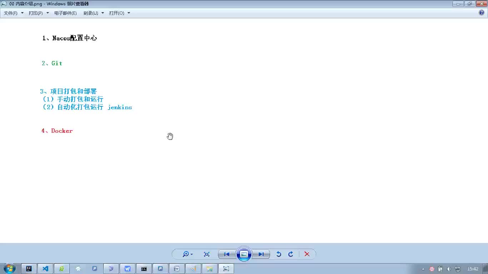The width and height of the screenshot is (488, 274).
Task: Open the white W document app in taskbar
Action: (177, 269)
